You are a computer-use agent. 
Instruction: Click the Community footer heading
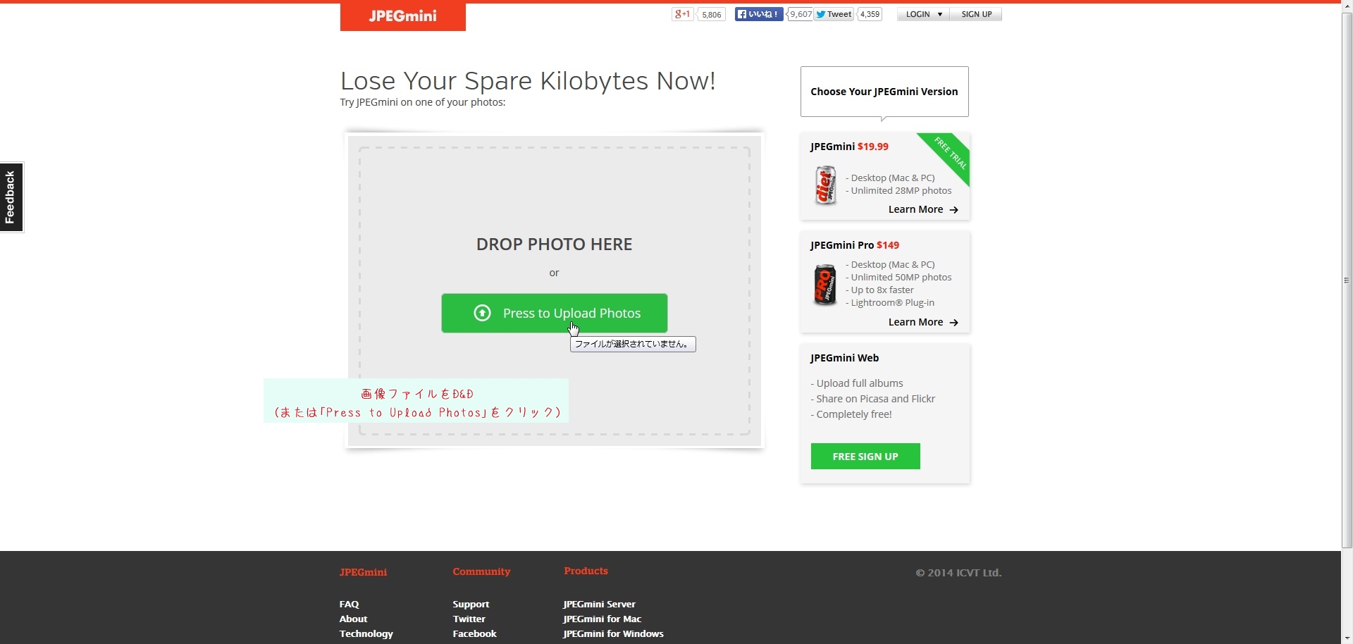tap(481, 571)
